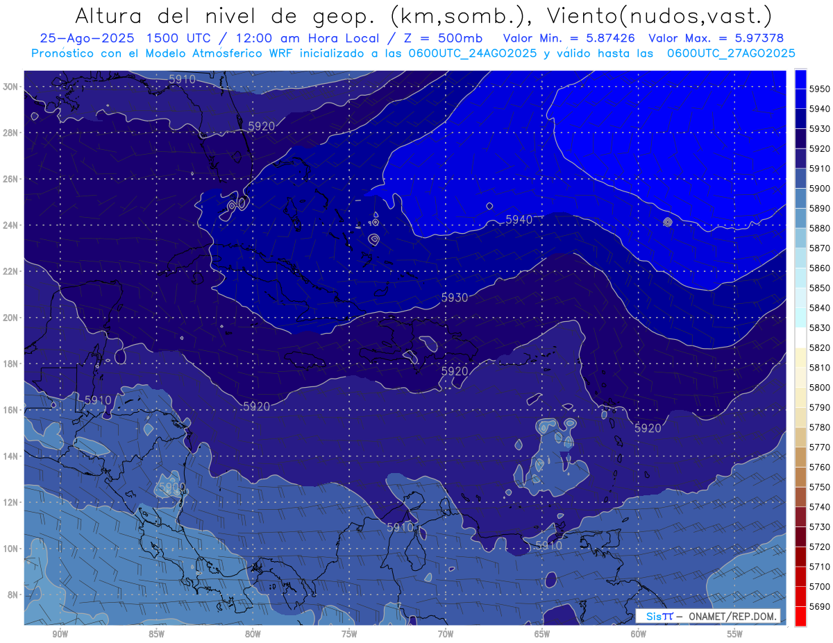Click the top dark blue color bar swatch above 5950
Screen dimensions: 833x643
pyautogui.click(x=800, y=79)
